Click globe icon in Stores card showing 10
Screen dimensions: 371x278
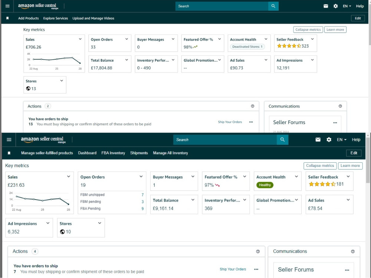pyautogui.click(x=62, y=232)
